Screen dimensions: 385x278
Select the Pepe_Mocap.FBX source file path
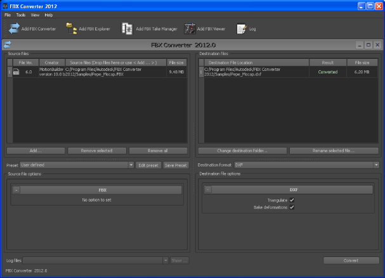tap(115, 72)
